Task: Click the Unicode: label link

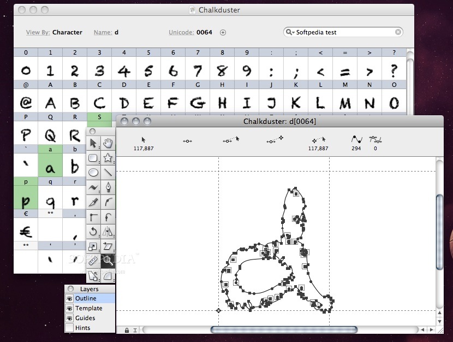Action: pyautogui.click(x=181, y=32)
